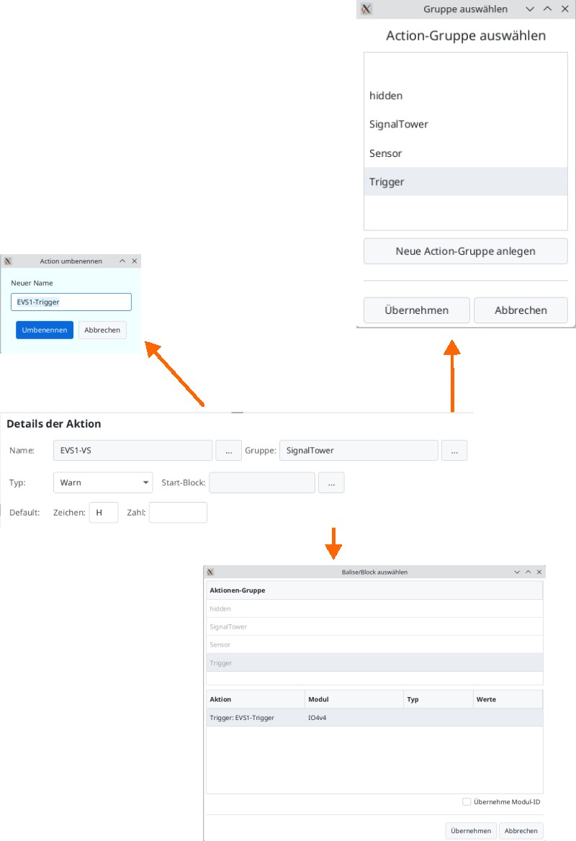Click Abbrechen in Balise/Block auswählen window
This screenshot has width=576, height=841.
[521, 831]
